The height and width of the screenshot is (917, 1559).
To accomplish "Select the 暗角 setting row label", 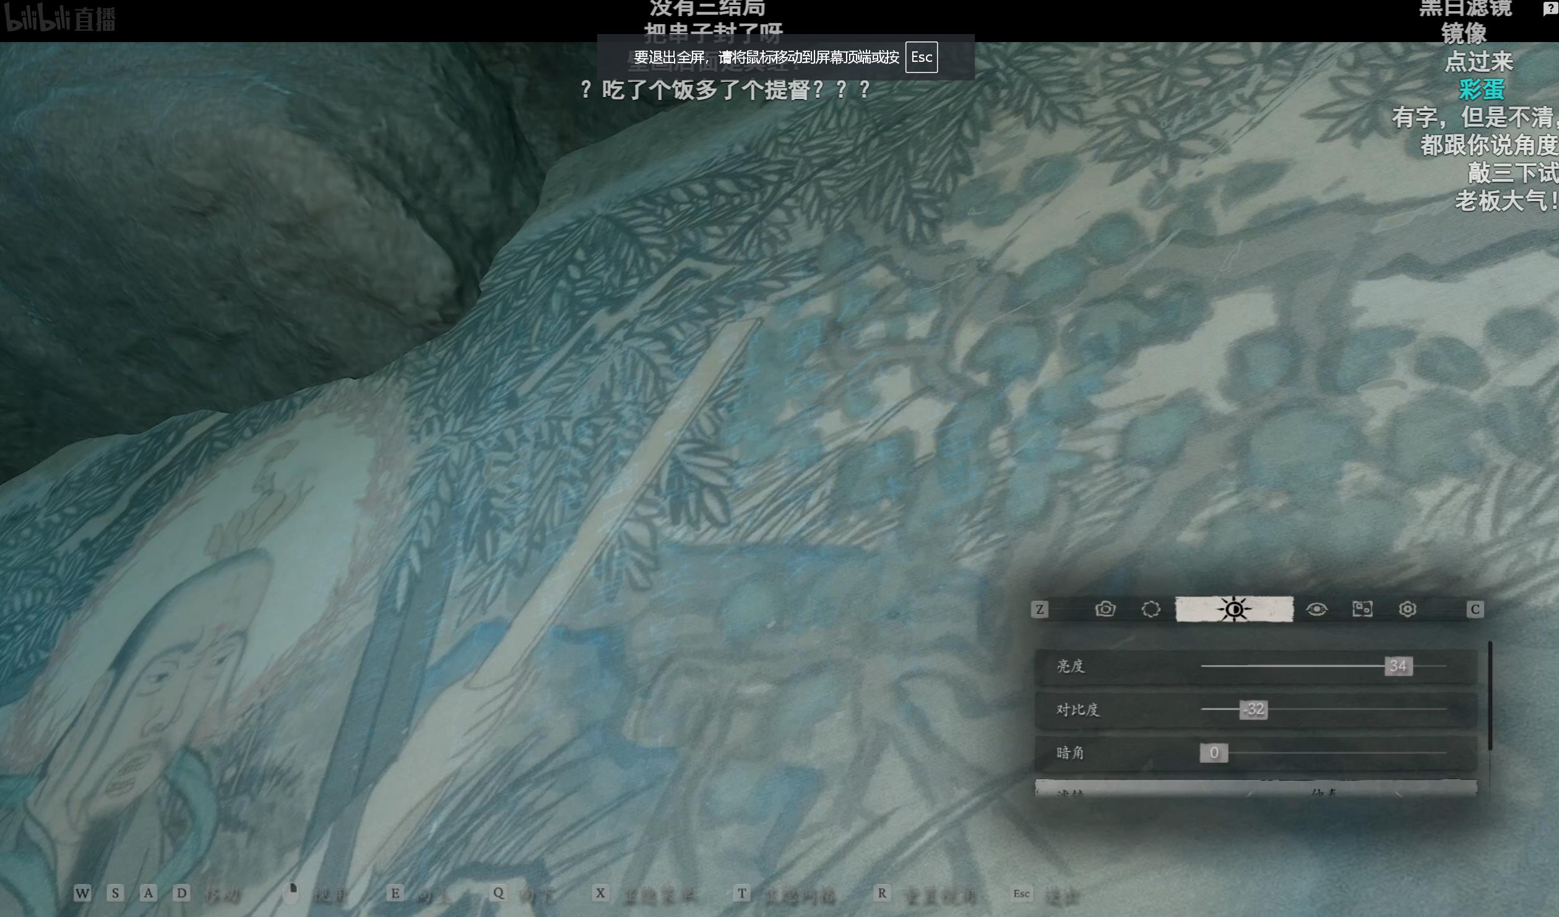I will [1071, 753].
